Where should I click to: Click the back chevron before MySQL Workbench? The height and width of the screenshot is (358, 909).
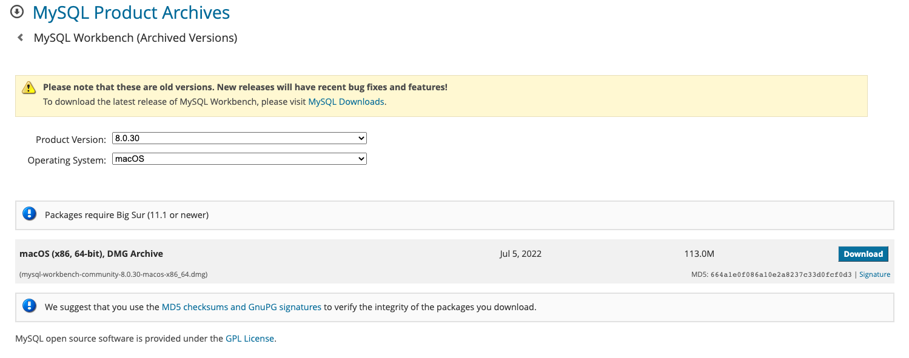pos(20,38)
